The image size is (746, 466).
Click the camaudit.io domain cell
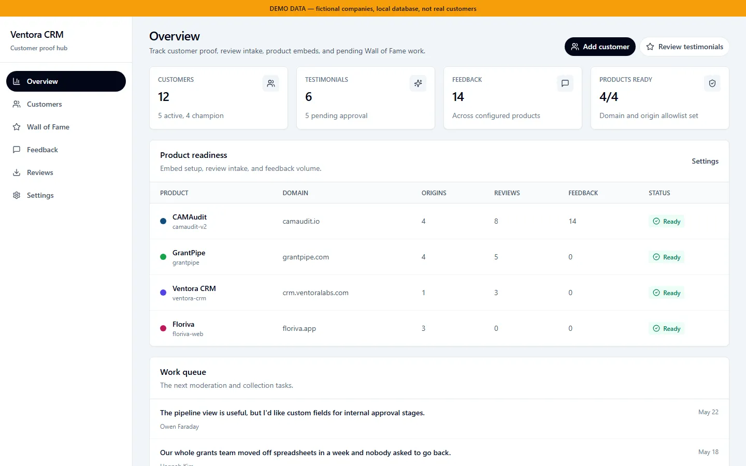tap(301, 221)
